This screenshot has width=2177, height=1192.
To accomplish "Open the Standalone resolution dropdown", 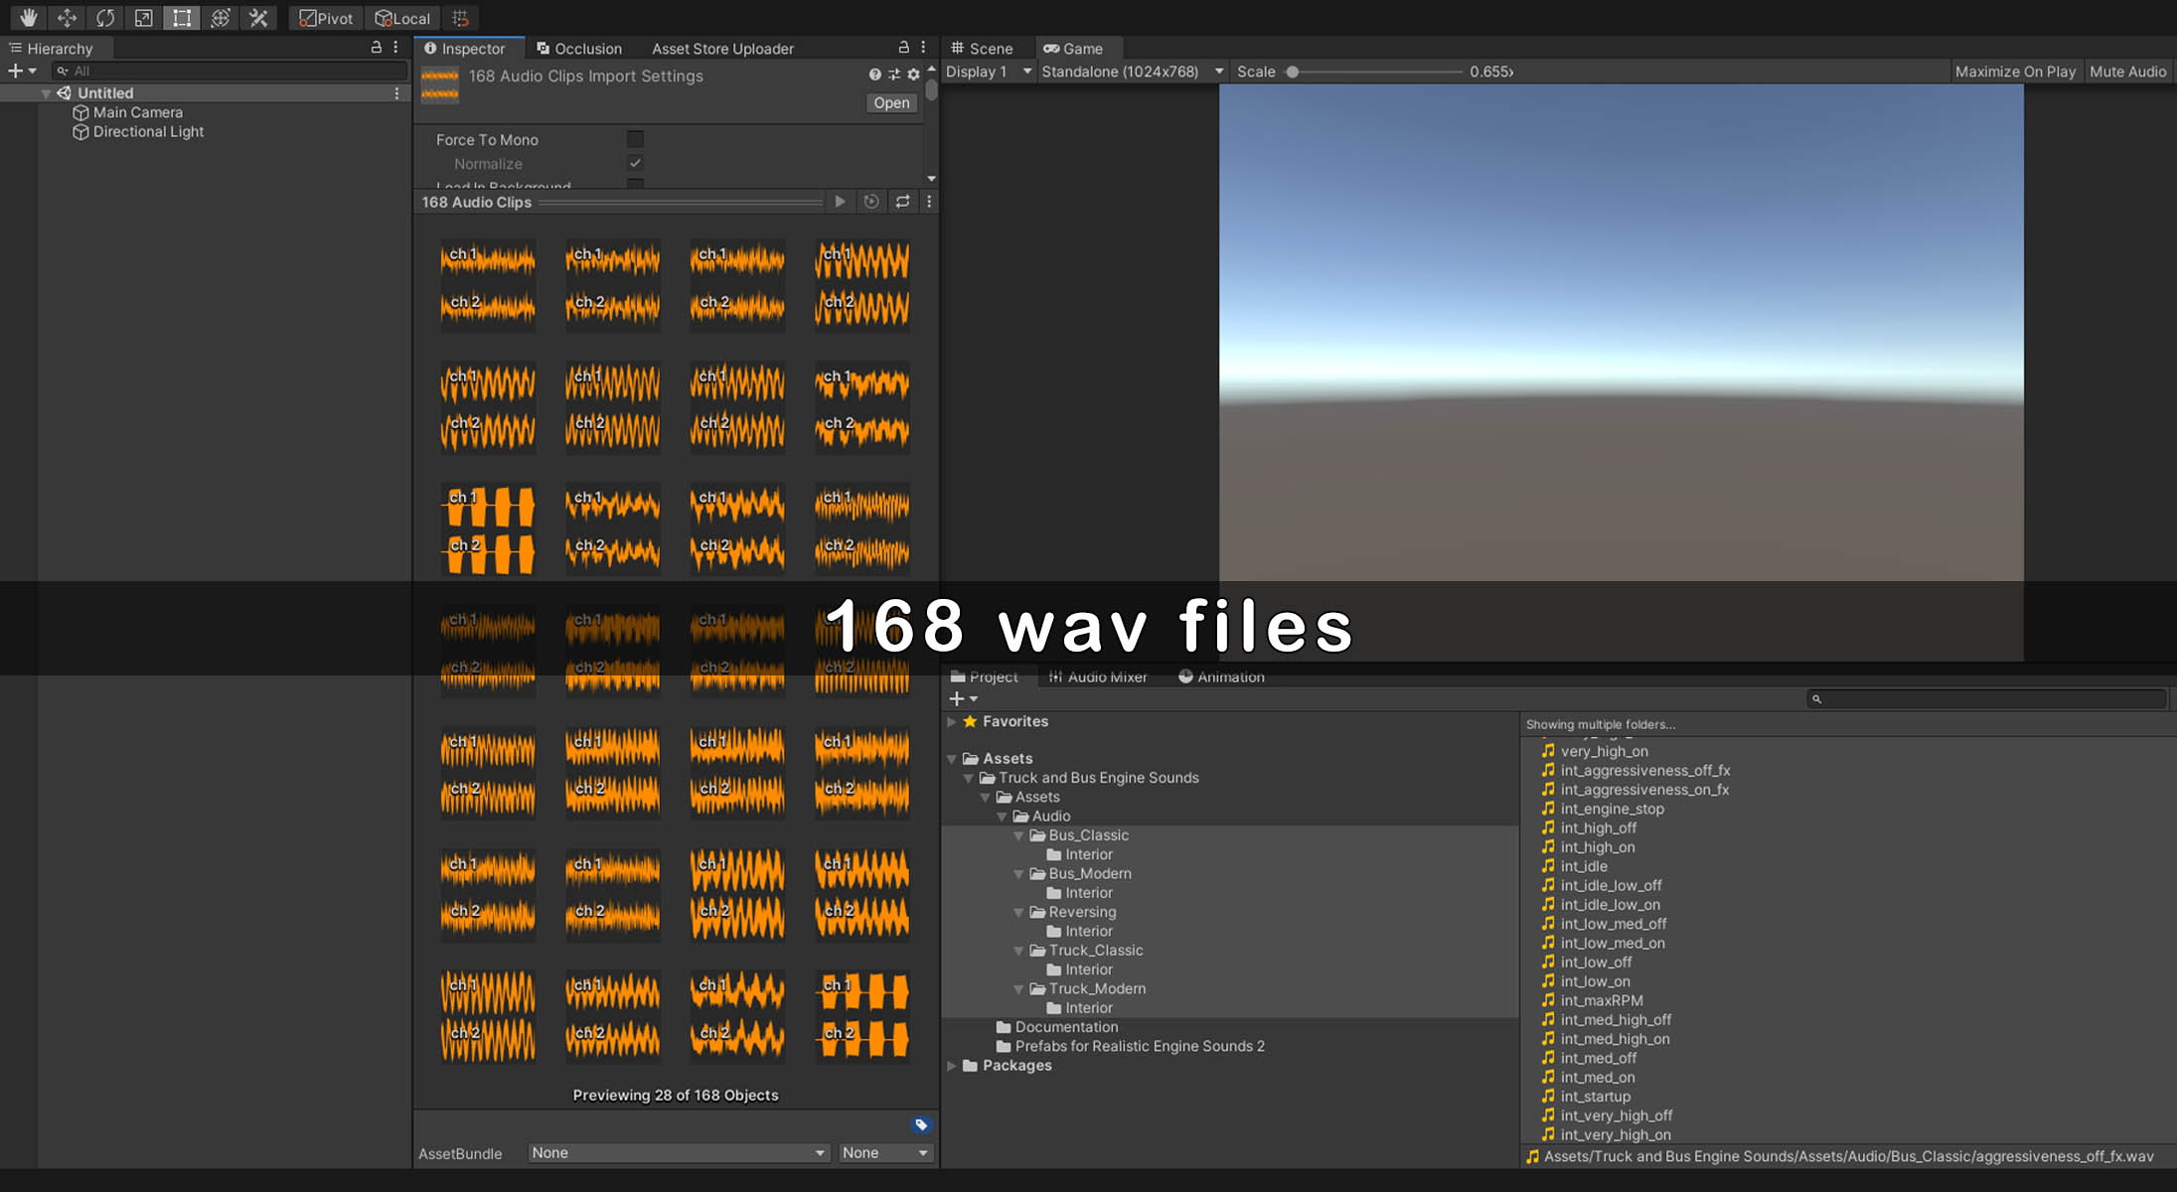I will (x=1132, y=72).
